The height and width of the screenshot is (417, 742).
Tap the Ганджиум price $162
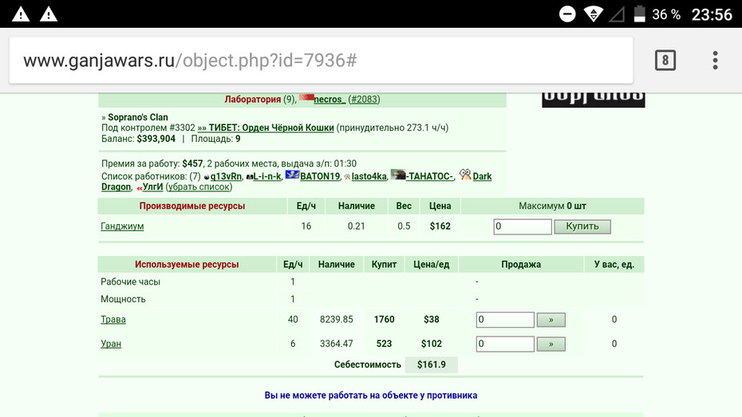(x=440, y=226)
